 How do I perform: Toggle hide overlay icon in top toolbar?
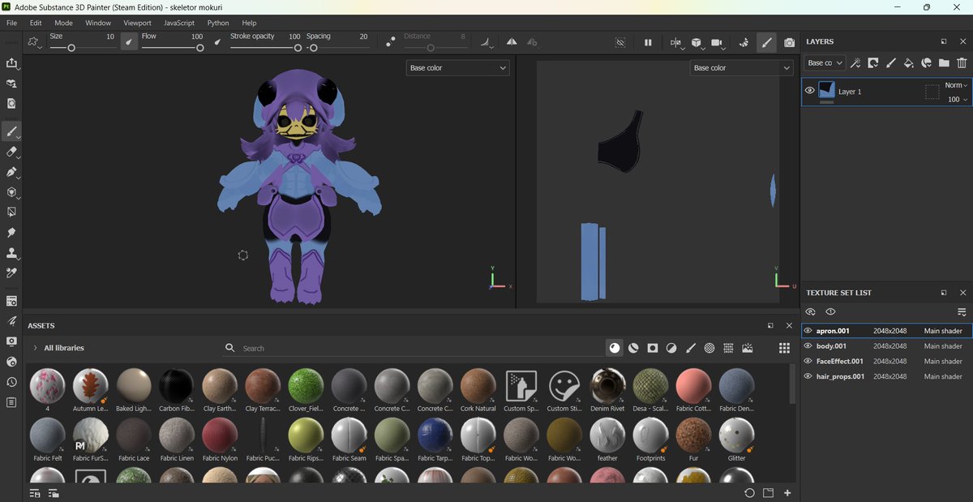pos(620,42)
